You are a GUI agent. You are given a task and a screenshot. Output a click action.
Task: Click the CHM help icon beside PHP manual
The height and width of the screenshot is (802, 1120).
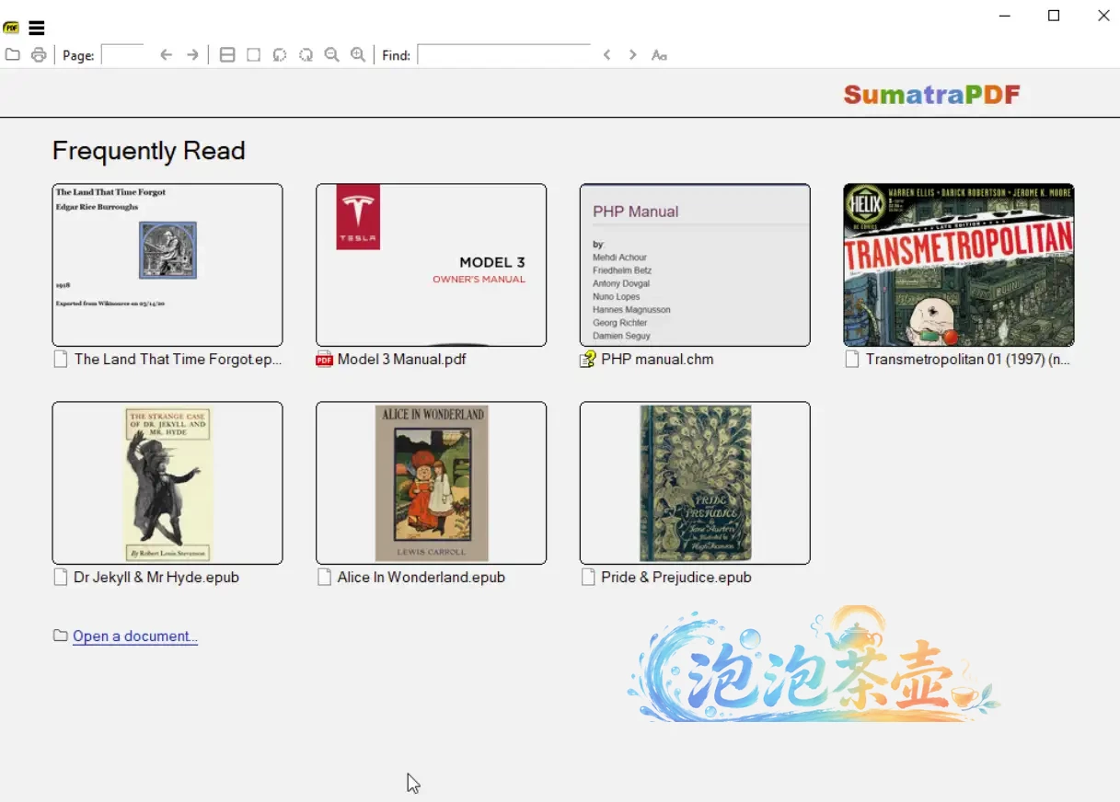(587, 360)
